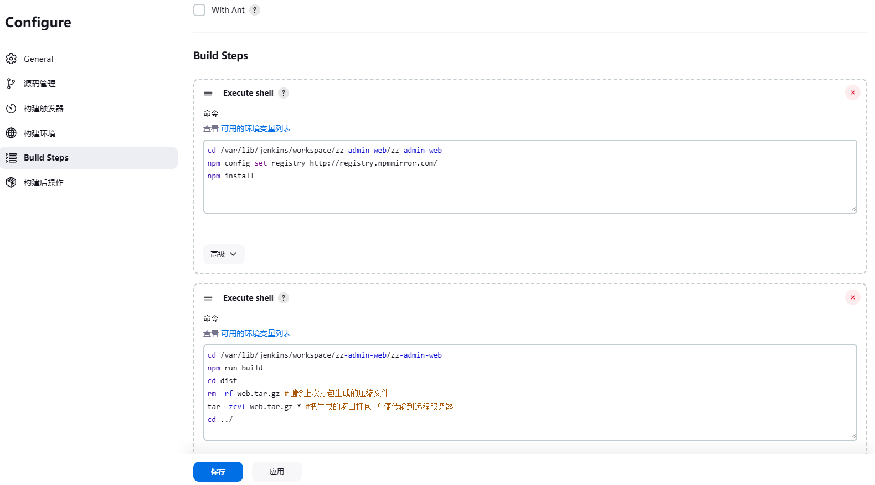Screen dimensions: 875x485
Task: Click into first shell command text area
Action: click(530, 177)
